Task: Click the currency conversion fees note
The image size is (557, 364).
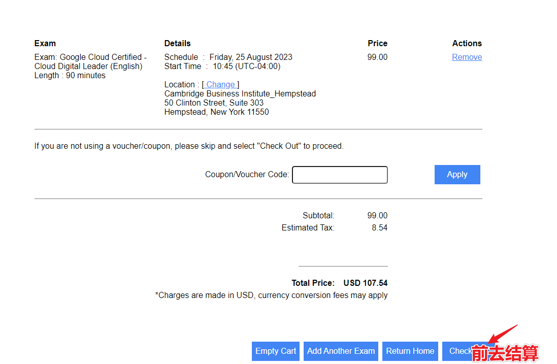Action: point(271,295)
